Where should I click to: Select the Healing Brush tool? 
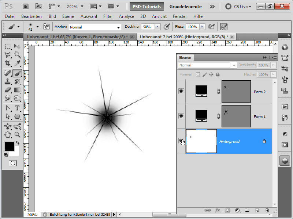click(8, 73)
